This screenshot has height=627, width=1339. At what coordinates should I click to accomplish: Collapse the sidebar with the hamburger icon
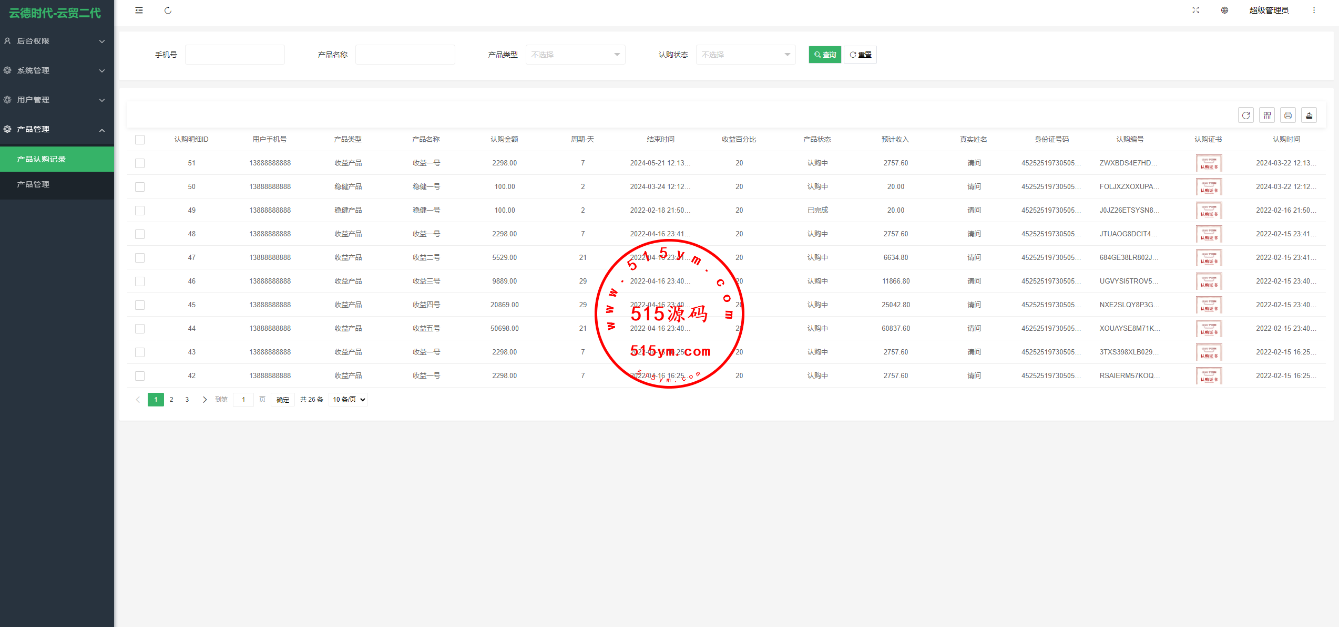click(139, 11)
